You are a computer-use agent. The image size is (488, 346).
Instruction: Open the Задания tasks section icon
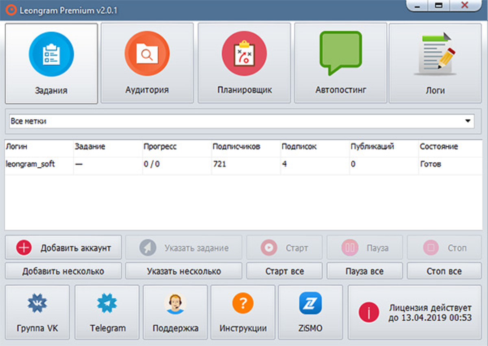pos(51,54)
